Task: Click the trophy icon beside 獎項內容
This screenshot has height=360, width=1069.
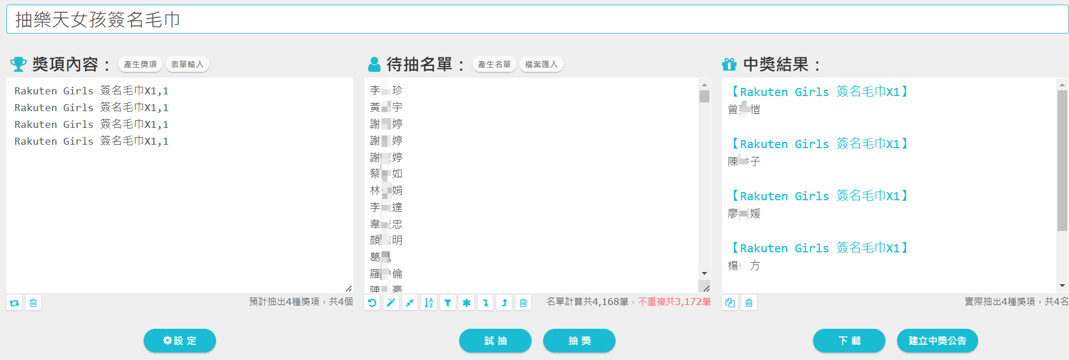Action: click(19, 64)
